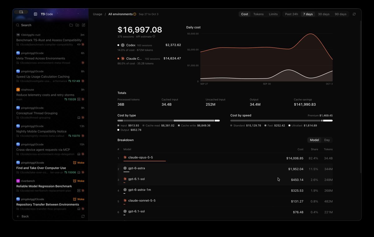This screenshot has height=237, width=374.
Task: Click the pull request 15028 badge
Action: tap(70, 99)
